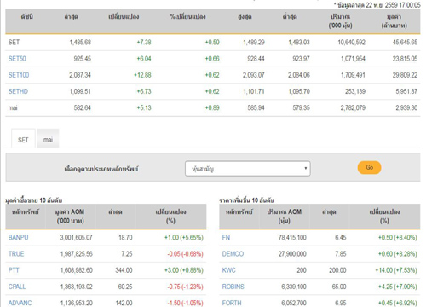Open TRUE stock details
Screen dimensions: 426x307
[16, 254]
